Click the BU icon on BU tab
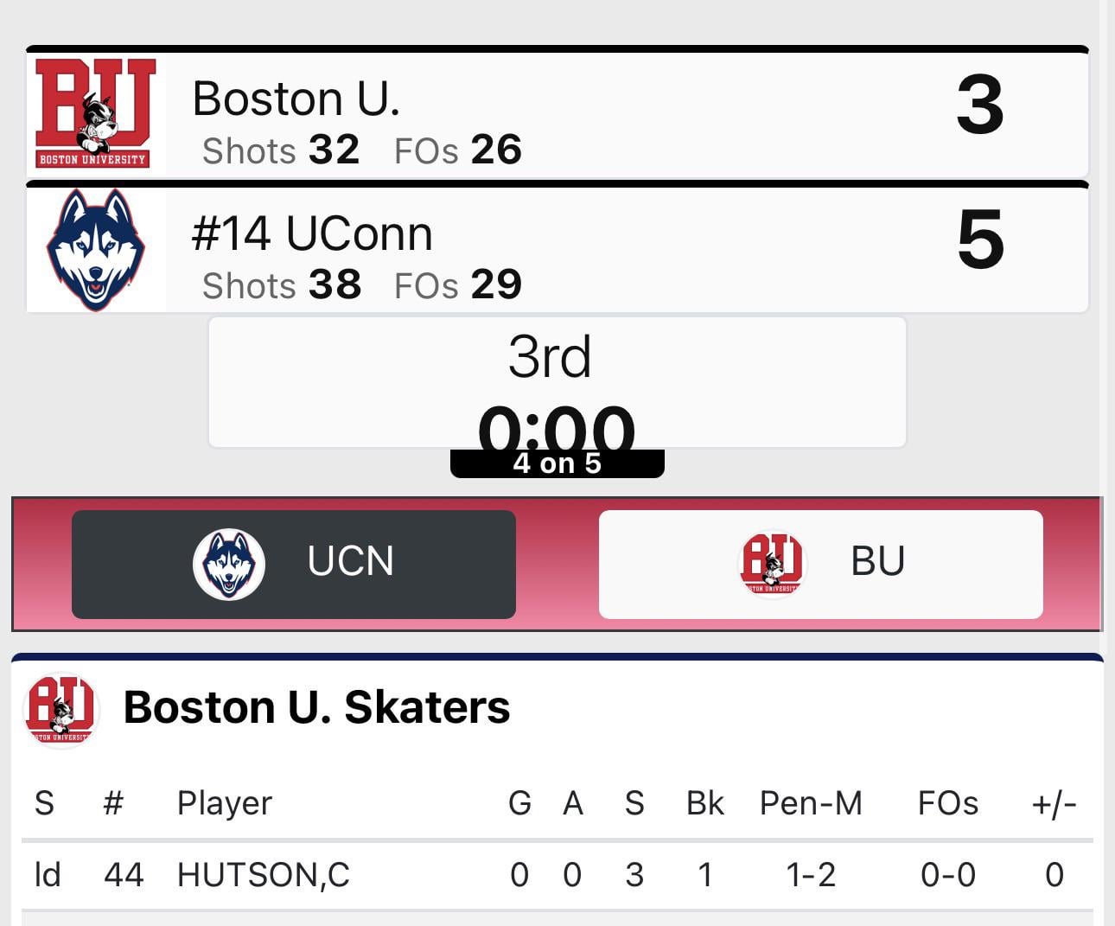The width and height of the screenshot is (1115, 926). click(772, 564)
